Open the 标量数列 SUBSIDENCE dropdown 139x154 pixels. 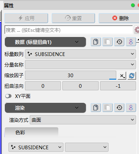coord(80,54)
